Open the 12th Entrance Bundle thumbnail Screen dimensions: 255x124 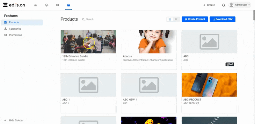point(88,42)
